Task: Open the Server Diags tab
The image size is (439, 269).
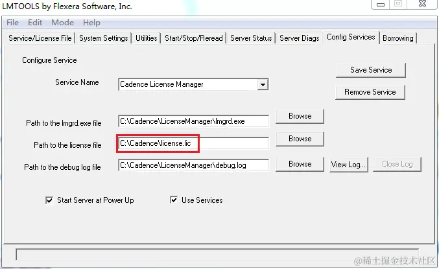Action: pos(300,38)
